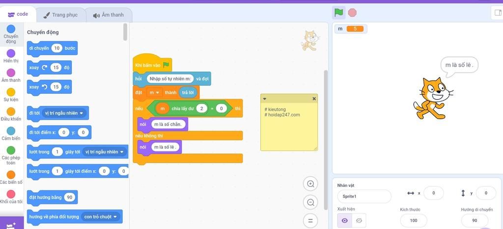
Task: Click the m là số chẵn. text field
Action: pyautogui.click(x=168, y=124)
